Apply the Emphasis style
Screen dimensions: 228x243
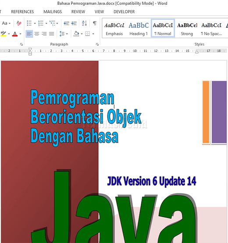[x=114, y=29]
